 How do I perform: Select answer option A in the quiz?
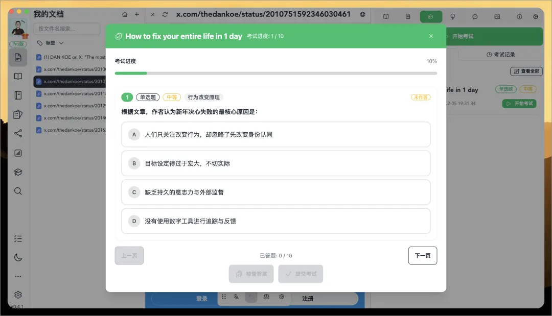[x=276, y=134]
